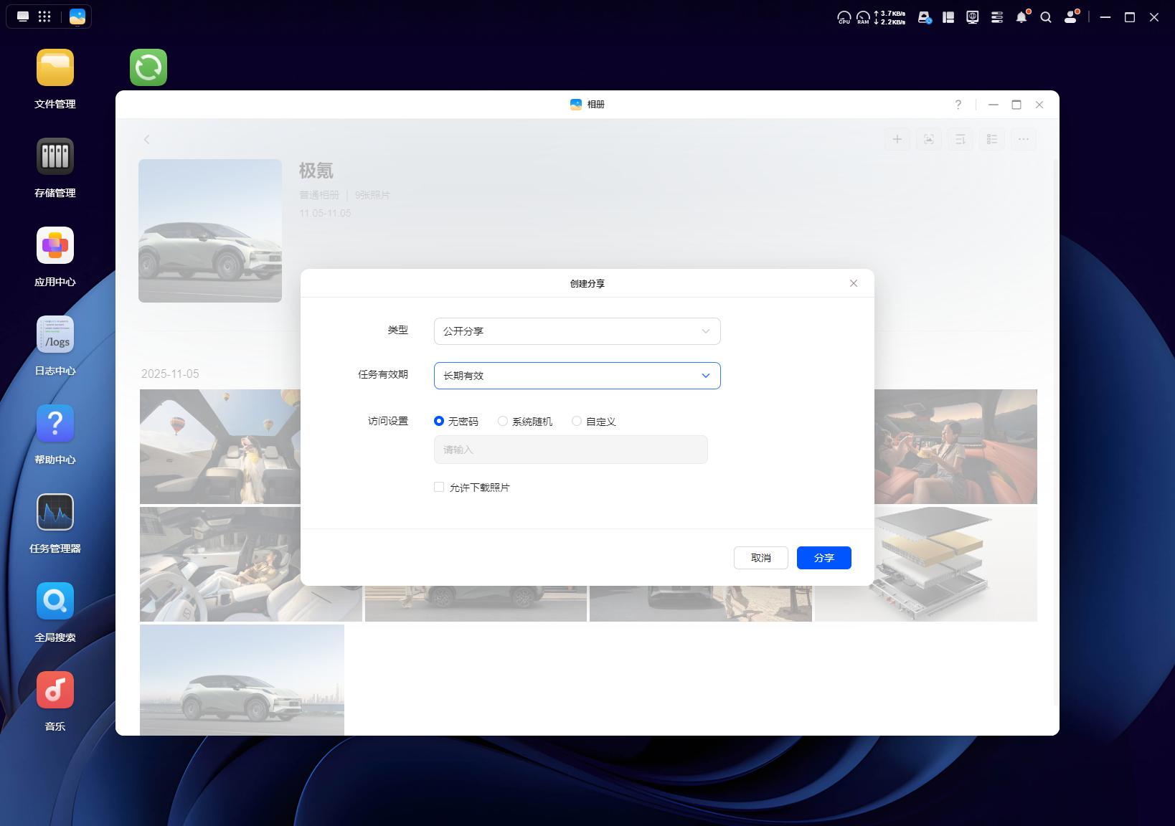
Task: Click the picture frame icon in the album toolbar
Action: (929, 139)
